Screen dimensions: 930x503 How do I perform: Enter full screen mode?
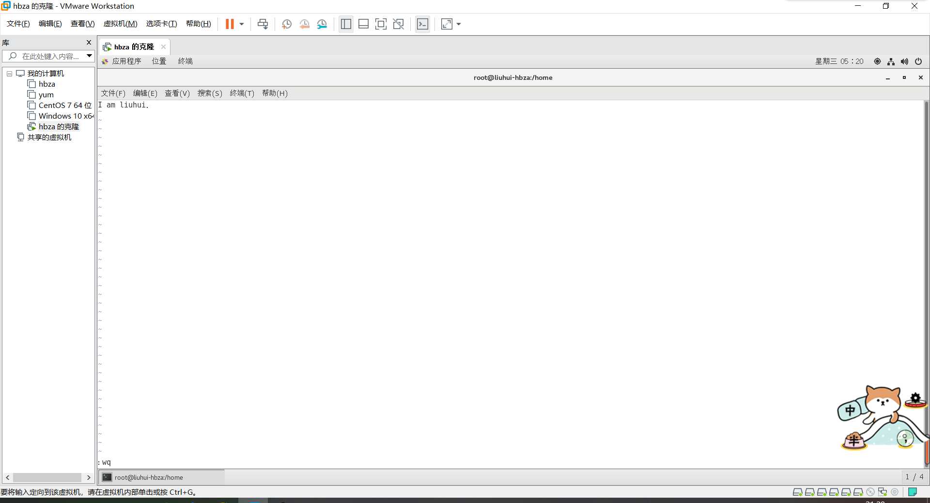(x=381, y=24)
